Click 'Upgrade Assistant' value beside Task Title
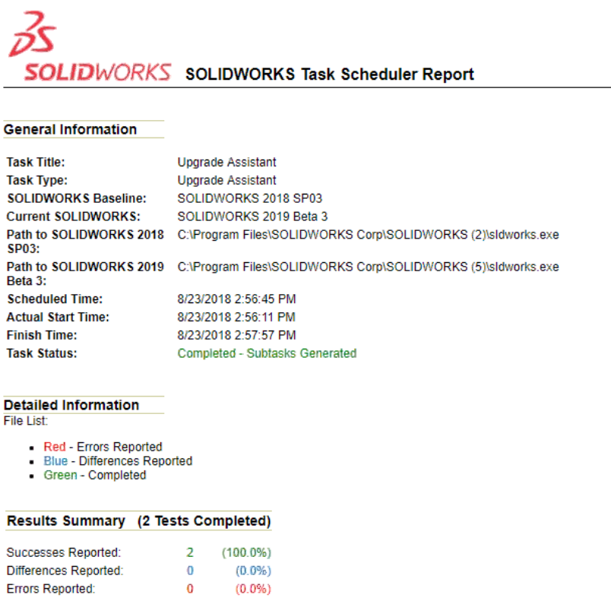Image resolution: width=611 pixels, height=604 pixels. [x=226, y=162]
